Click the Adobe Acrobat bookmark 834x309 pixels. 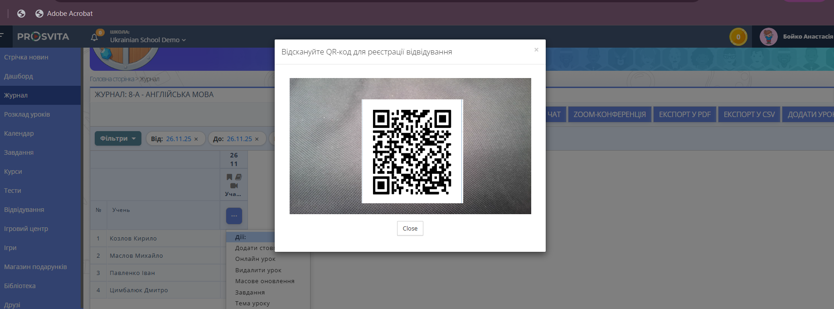pyautogui.click(x=64, y=14)
